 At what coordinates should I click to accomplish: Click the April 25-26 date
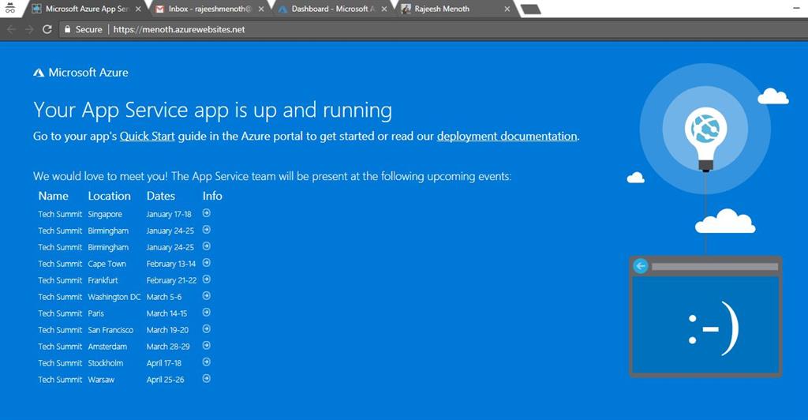pos(165,379)
